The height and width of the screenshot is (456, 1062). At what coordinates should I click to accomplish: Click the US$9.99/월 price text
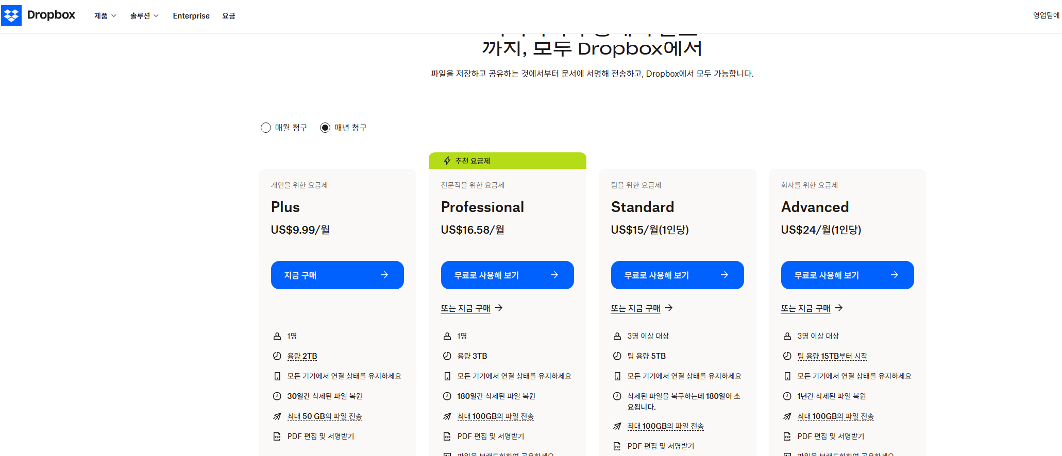pyautogui.click(x=300, y=230)
